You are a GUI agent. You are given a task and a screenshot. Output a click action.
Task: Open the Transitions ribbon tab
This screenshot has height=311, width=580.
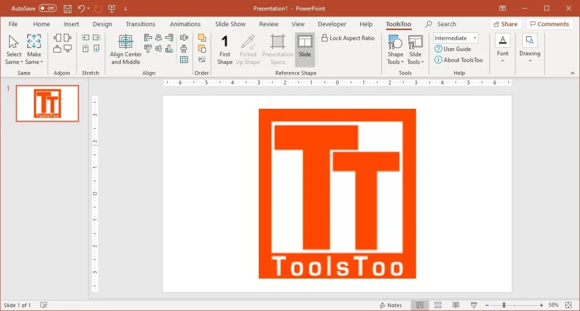coord(140,24)
